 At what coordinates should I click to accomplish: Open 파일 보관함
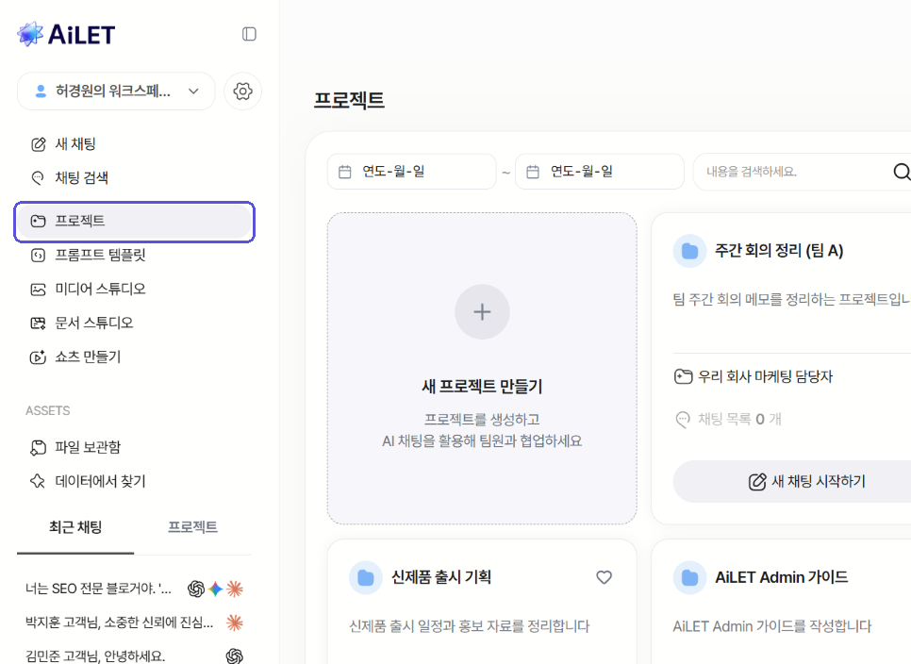click(x=75, y=447)
